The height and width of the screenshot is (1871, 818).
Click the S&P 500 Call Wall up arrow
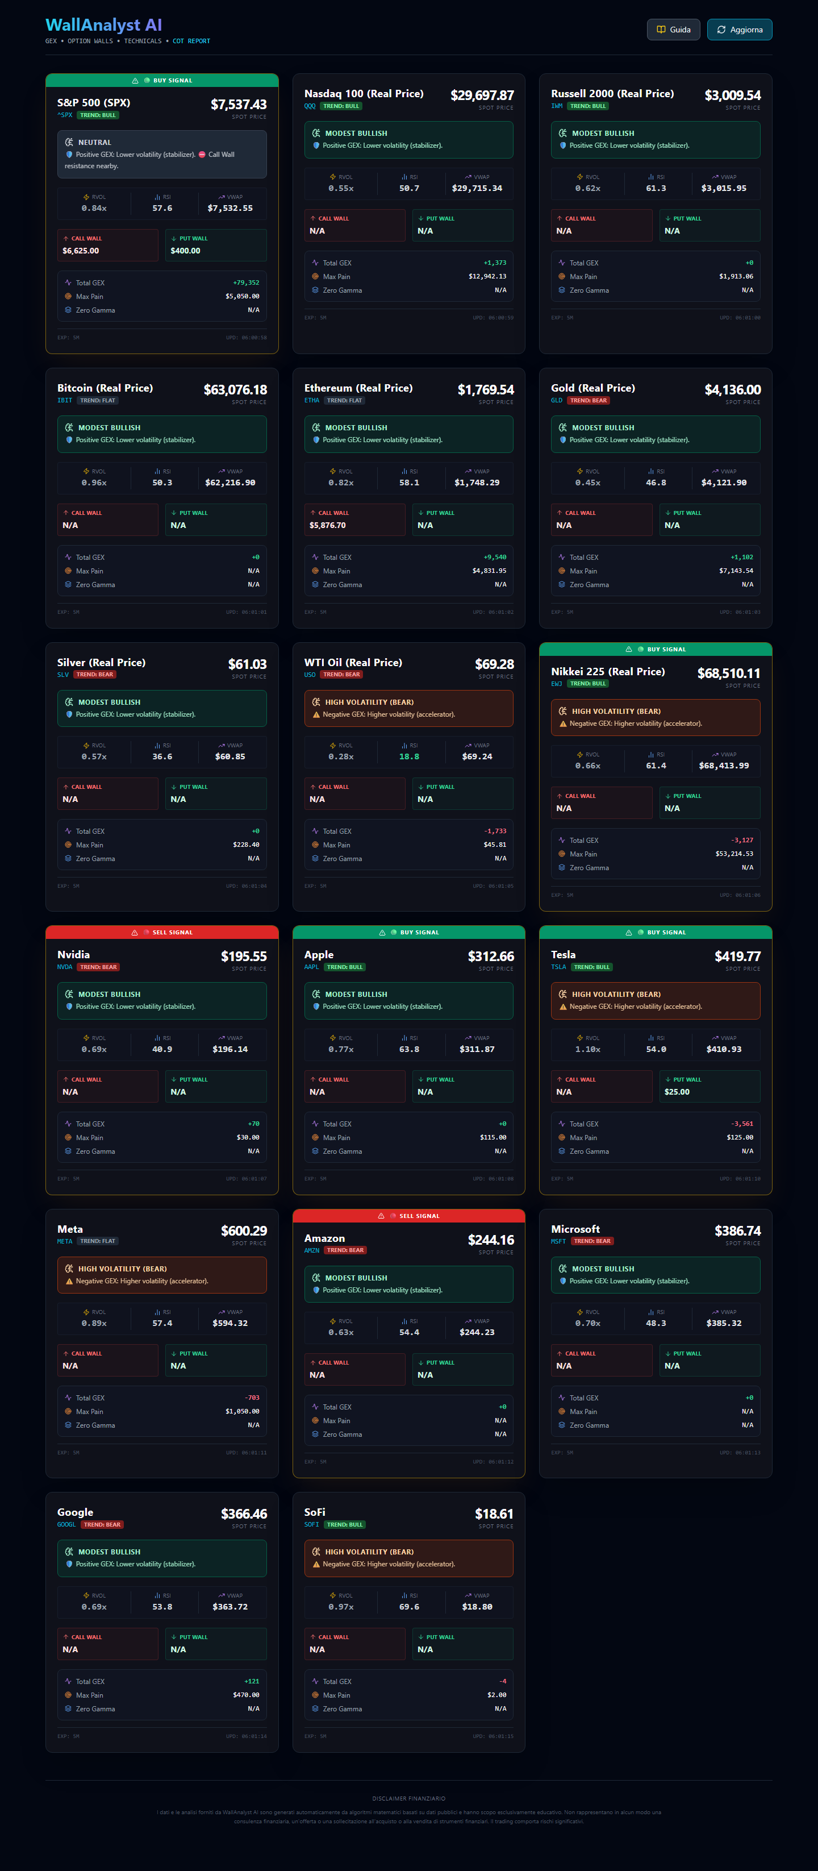(x=66, y=238)
